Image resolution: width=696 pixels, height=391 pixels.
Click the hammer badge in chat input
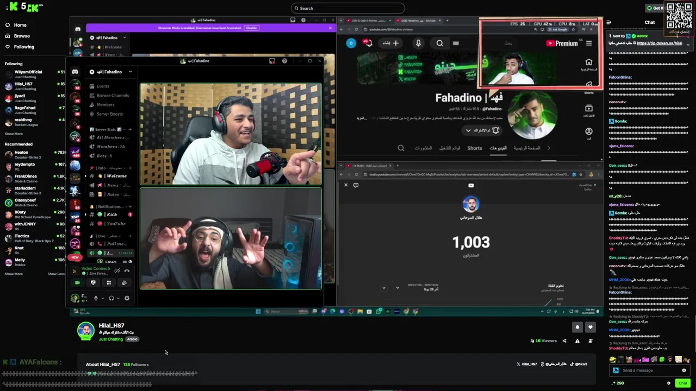(x=616, y=370)
